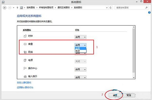Open the 操作中心 behavior dropdown
Screen dimensions: 152x100
pos(81,69)
